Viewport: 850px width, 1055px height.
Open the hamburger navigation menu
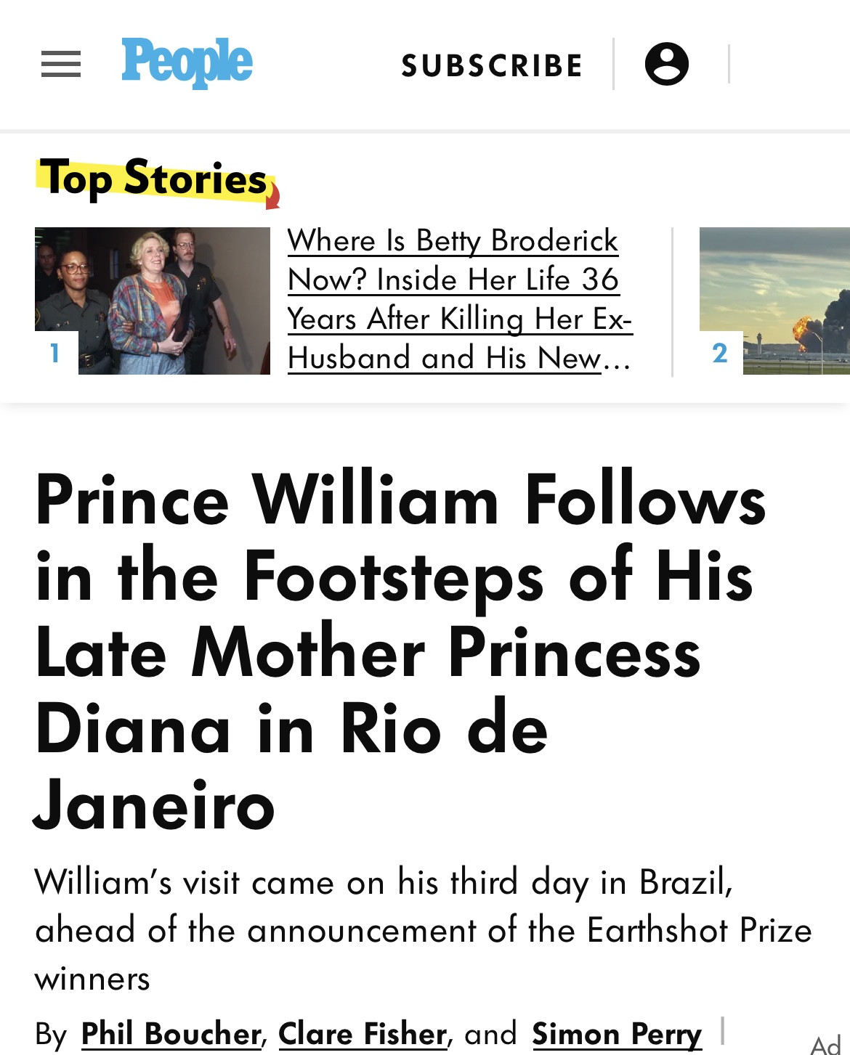(x=61, y=65)
